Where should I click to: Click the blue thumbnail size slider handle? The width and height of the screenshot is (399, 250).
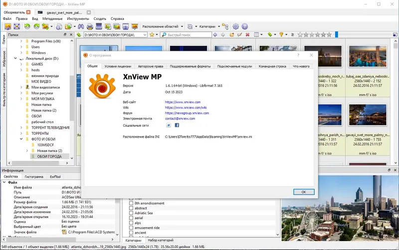pos(336,35)
